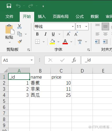Toggle Underline formatting
This screenshot has height=131, width=112.
[53, 34]
